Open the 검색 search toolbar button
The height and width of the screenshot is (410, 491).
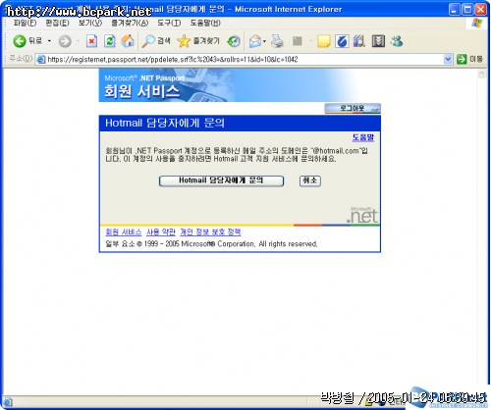pos(156,41)
